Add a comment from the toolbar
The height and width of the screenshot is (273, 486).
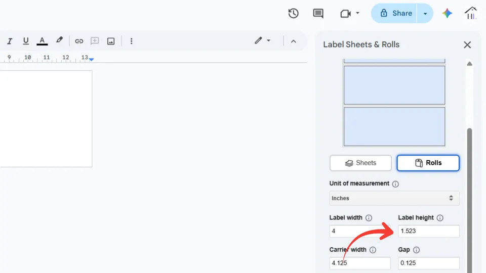tap(95, 41)
